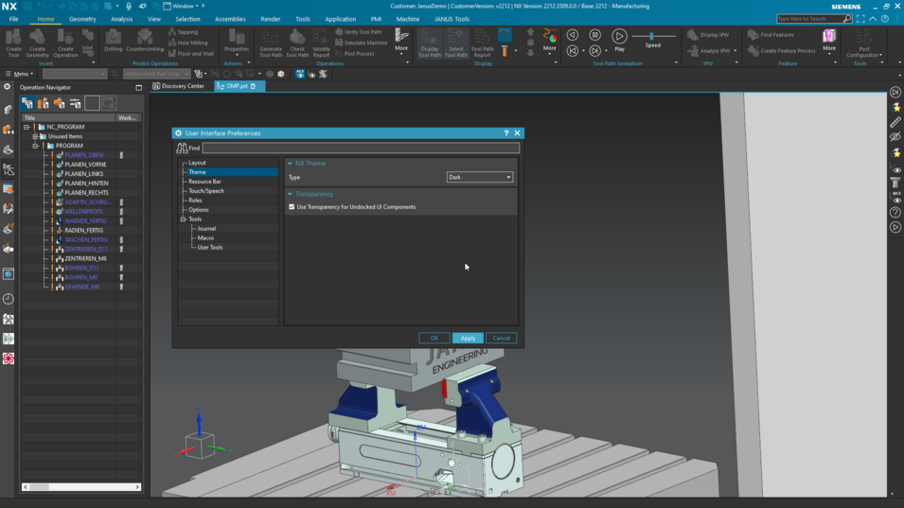
Task: Collapse the Transparency section
Action: coord(290,194)
